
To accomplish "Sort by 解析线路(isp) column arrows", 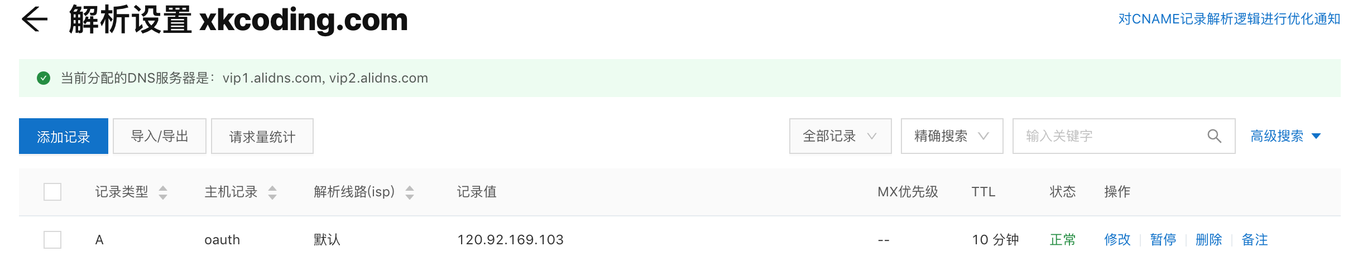I will pos(410,192).
